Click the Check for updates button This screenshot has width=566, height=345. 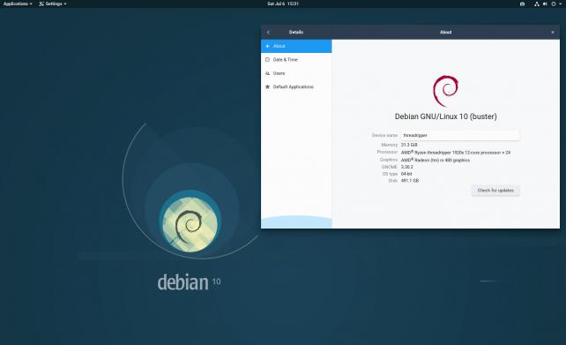pos(495,191)
